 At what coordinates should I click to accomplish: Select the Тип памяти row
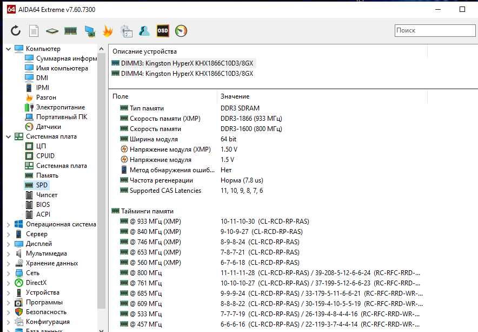tap(190, 108)
